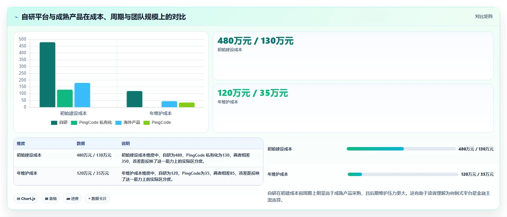Viewport: 507px width, 217px height.
Task: Click the 480万元 / 130万元 card heading
Action: pos(256,41)
